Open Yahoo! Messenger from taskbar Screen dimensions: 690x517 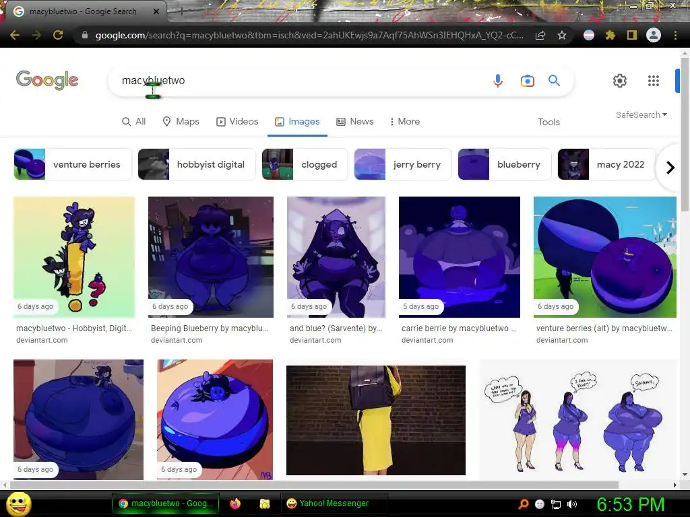tap(334, 504)
